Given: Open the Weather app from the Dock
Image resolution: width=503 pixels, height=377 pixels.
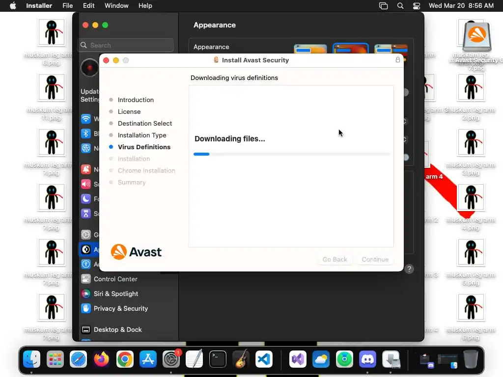Looking at the screenshot, I should coord(321,359).
